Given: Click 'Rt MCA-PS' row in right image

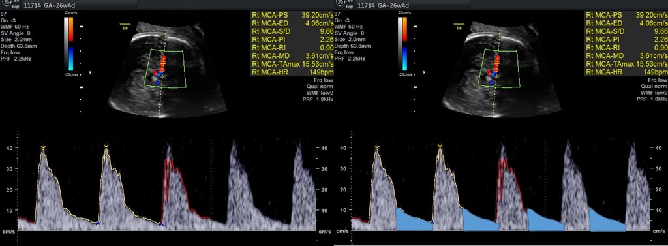Looking at the screenshot, I should pos(627,15).
